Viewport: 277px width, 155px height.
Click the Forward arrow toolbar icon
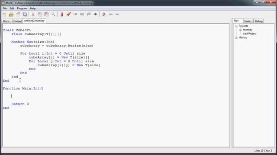click(117, 14)
